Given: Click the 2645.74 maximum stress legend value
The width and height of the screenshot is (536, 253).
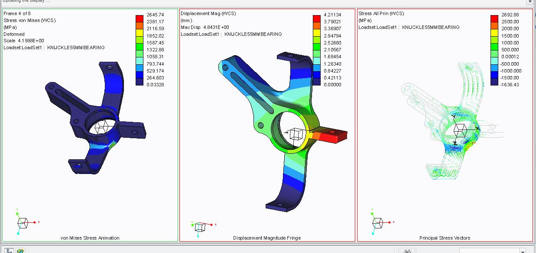Looking at the screenshot, I should 155,15.
